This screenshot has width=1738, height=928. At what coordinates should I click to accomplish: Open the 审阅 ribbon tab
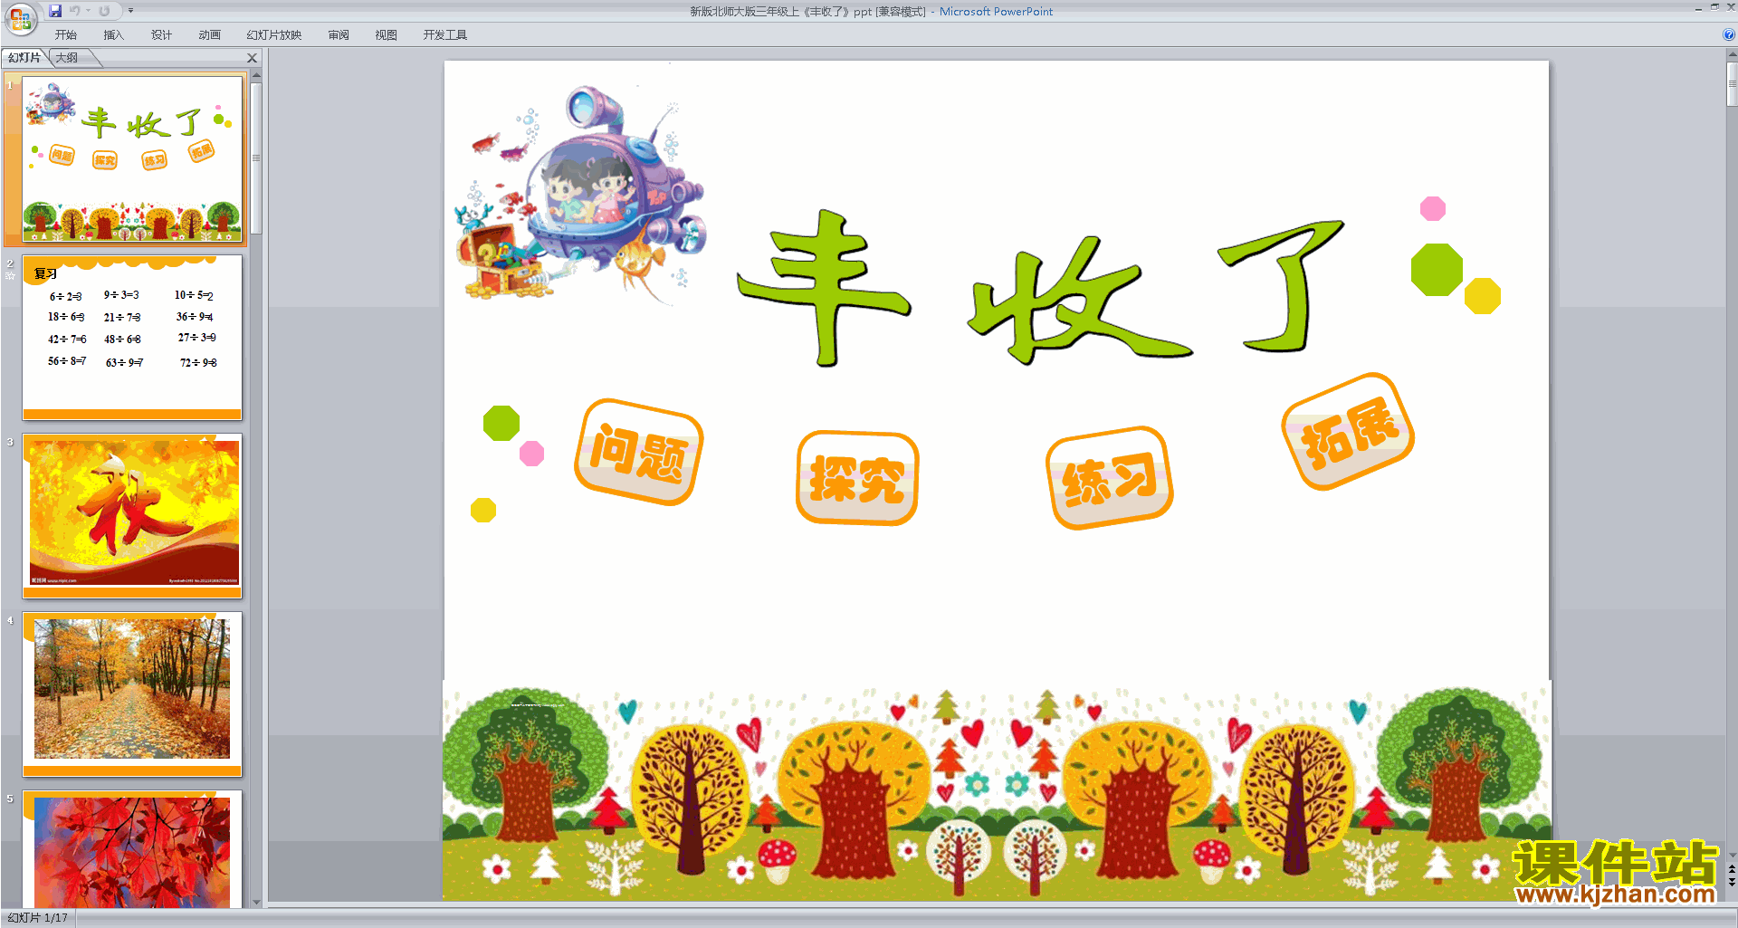339,35
